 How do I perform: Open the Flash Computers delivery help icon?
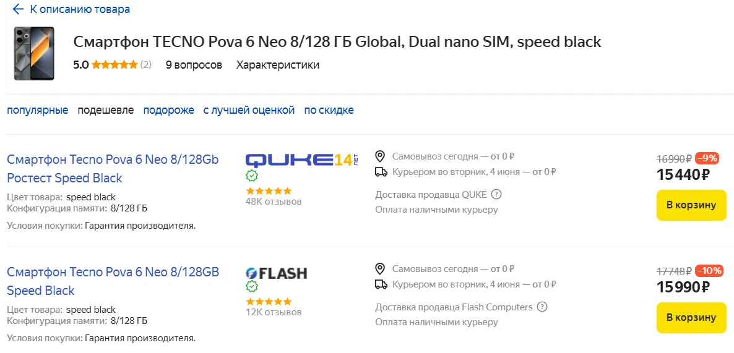[x=542, y=307]
